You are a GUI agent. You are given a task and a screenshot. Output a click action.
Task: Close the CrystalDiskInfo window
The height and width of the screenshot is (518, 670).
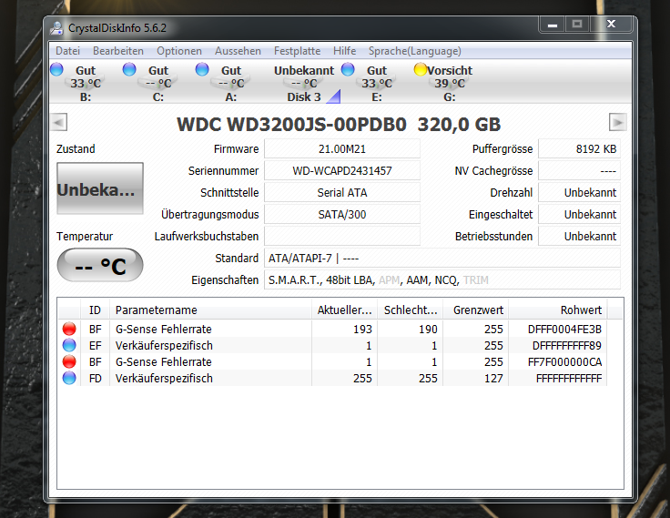click(612, 25)
